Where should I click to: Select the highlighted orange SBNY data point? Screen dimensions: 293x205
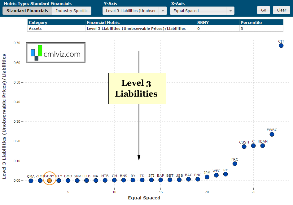[x=49, y=180]
